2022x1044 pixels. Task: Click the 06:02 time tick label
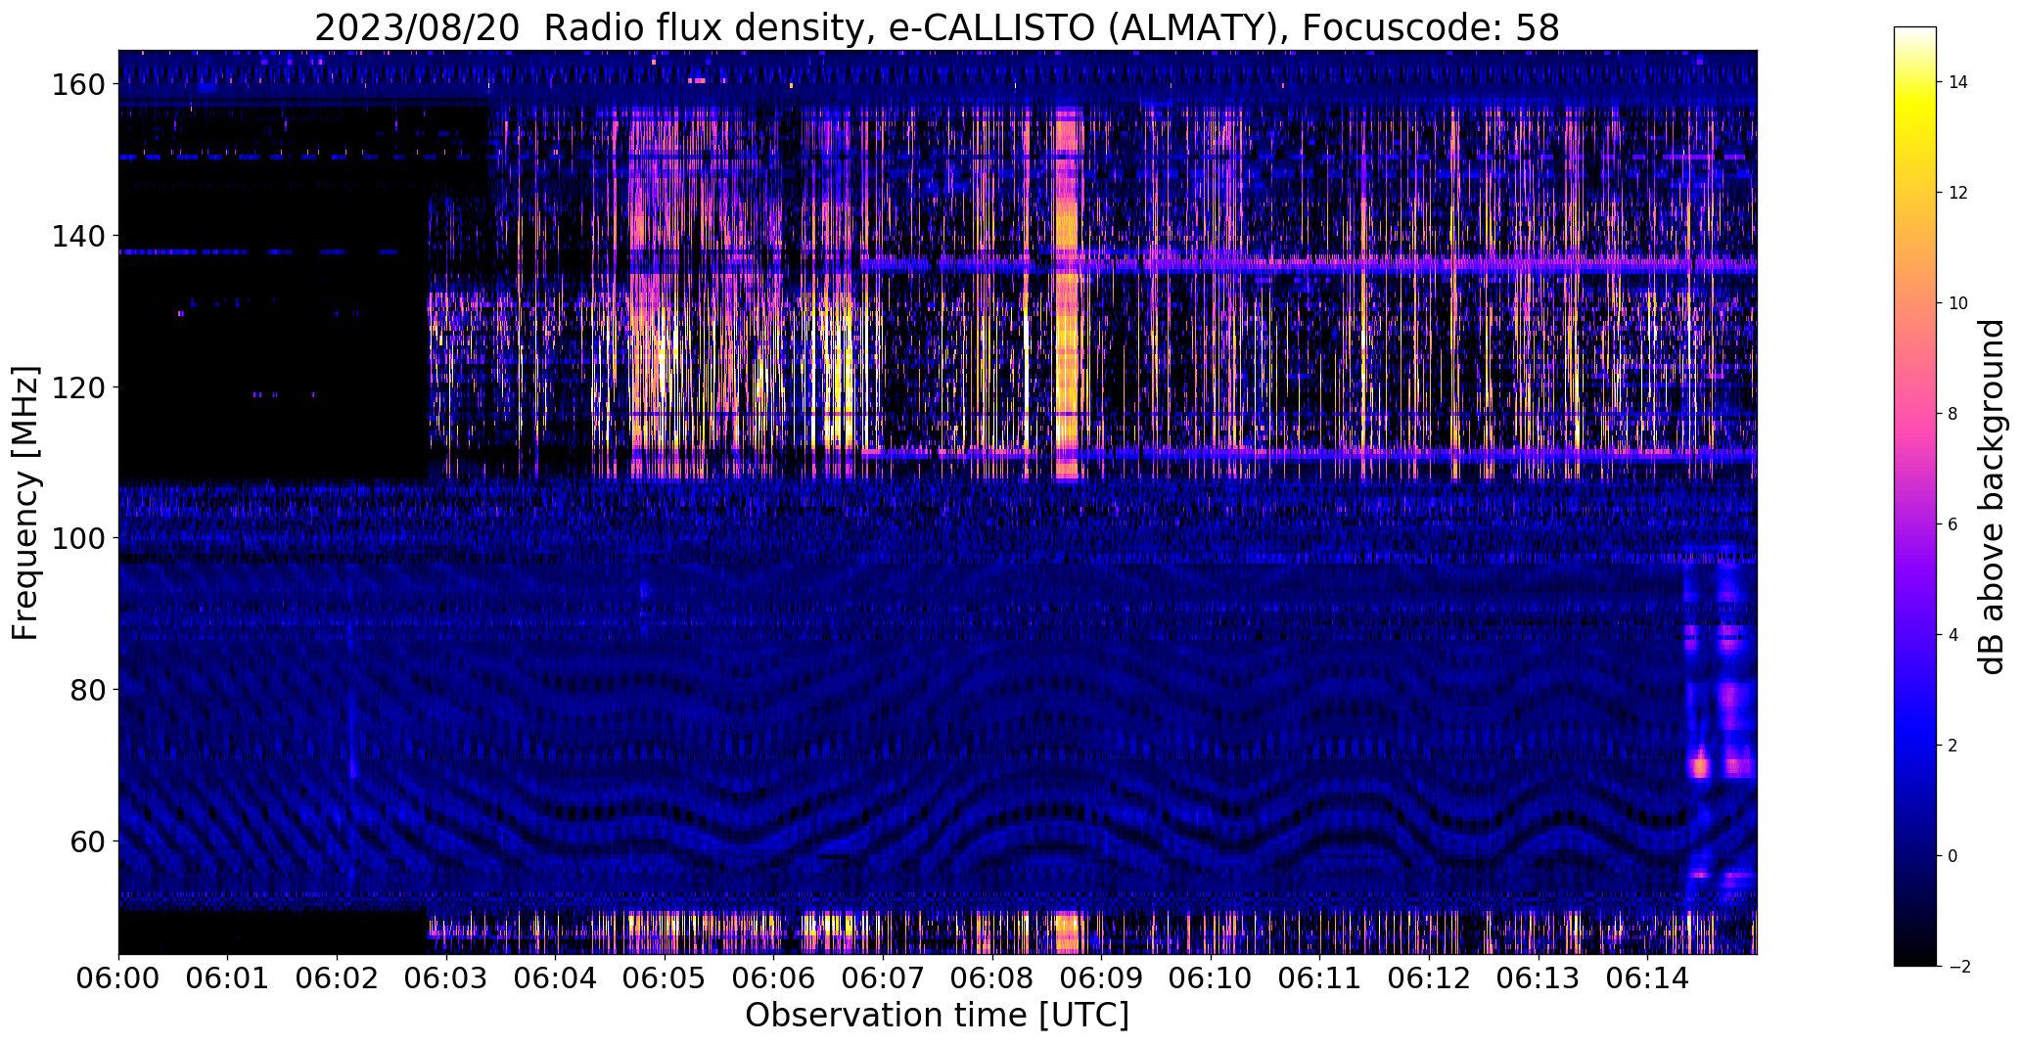(x=337, y=978)
